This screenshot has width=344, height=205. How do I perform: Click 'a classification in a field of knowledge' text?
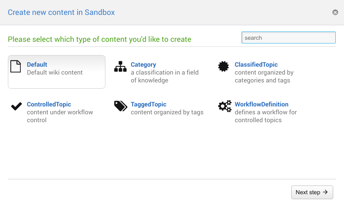pyautogui.click(x=165, y=76)
